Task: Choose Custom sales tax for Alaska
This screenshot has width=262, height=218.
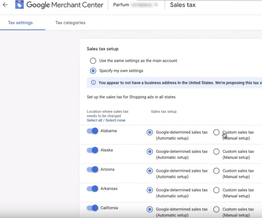Action: 216,152
